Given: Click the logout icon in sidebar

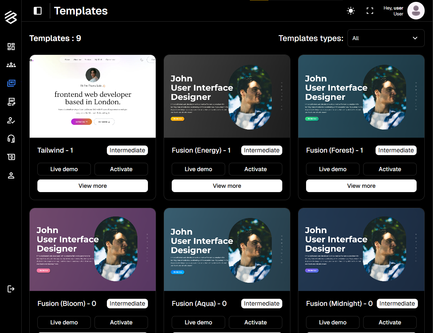Looking at the screenshot, I should coord(11,289).
